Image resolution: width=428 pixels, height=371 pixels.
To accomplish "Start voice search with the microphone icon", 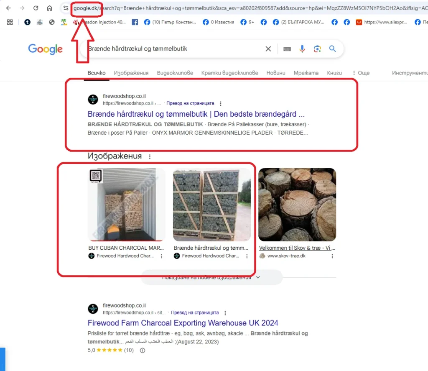I will point(302,49).
